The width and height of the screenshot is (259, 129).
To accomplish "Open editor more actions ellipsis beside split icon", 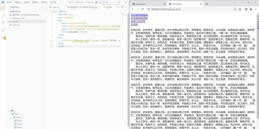I will coord(126,7).
